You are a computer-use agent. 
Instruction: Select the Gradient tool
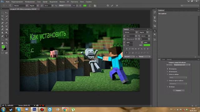(x=6, y=30)
